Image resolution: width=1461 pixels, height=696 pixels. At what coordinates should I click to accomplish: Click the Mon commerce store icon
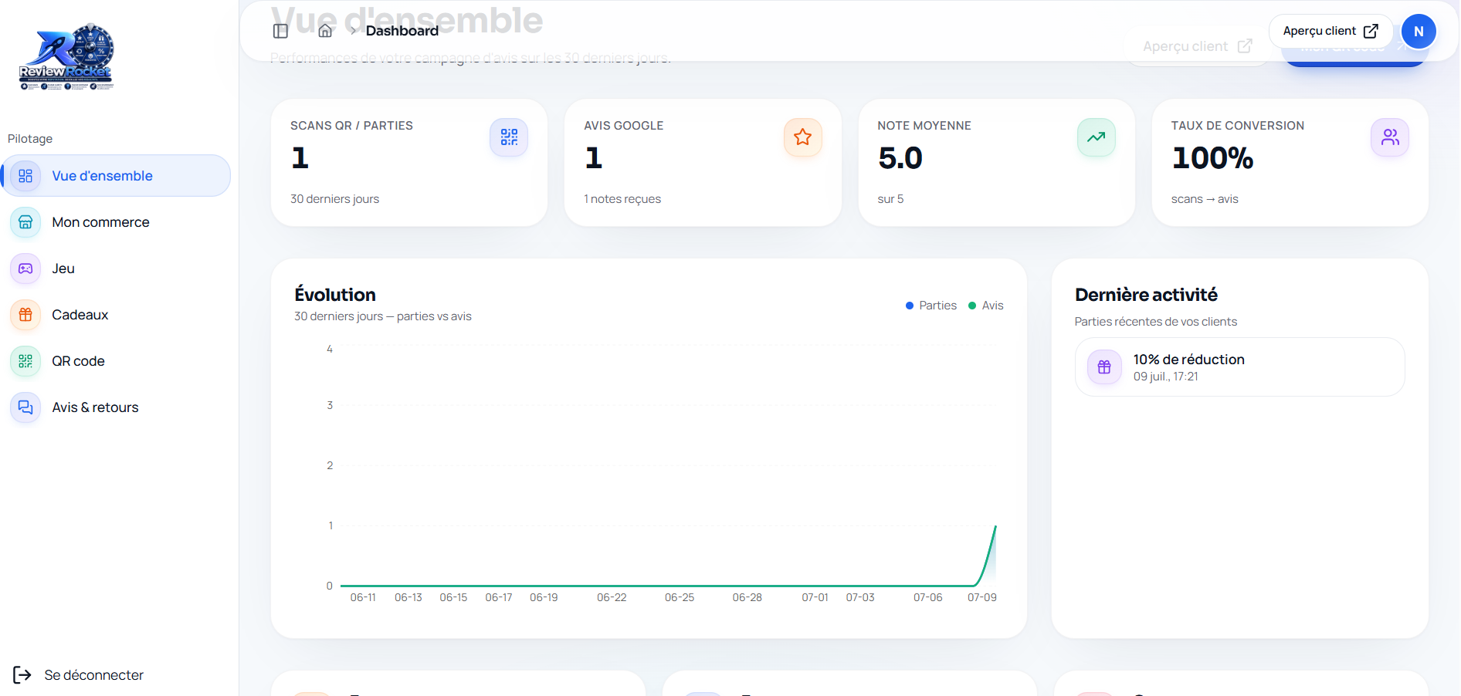click(x=25, y=222)
